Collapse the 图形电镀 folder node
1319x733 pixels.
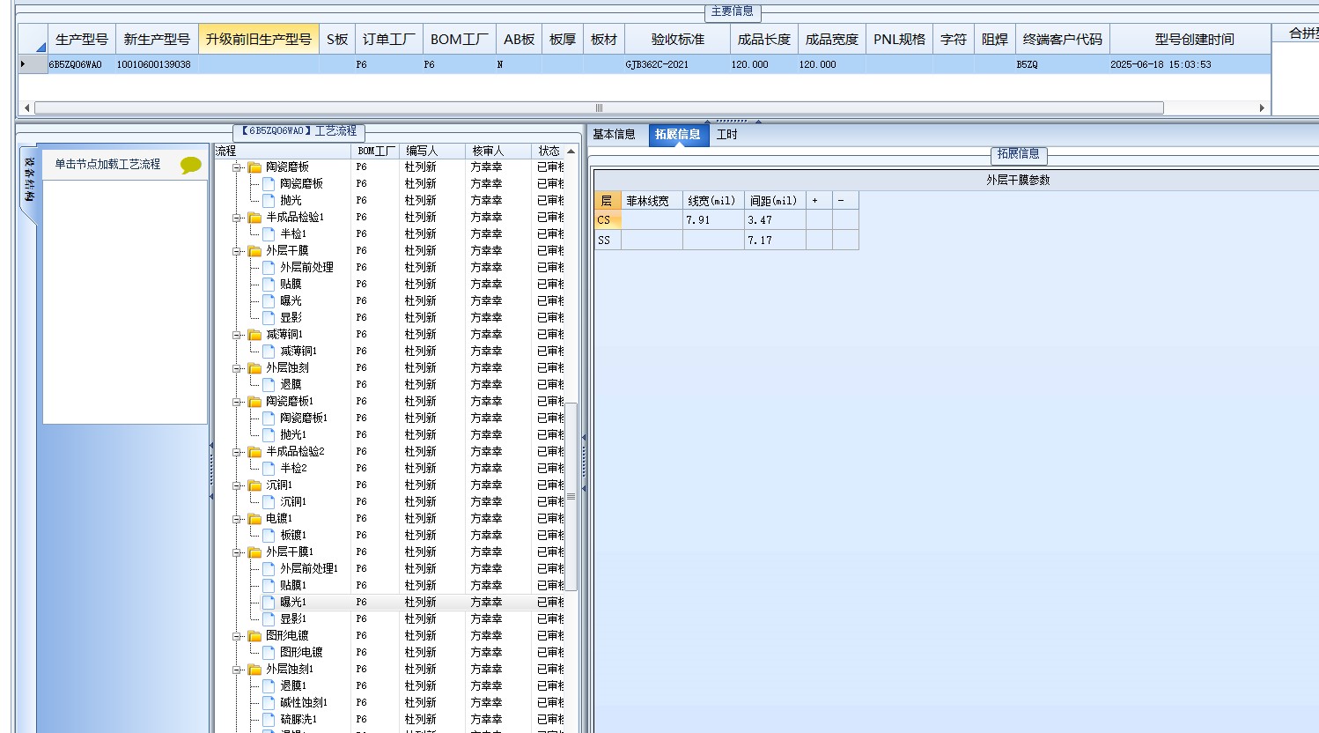(x=237, y=636)
